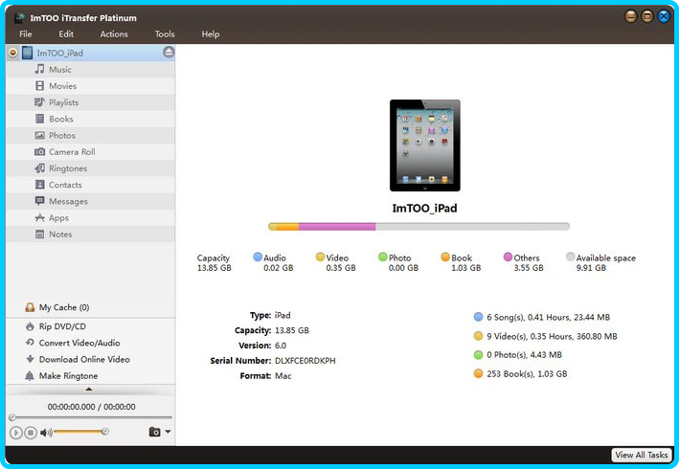The image size is (679, 469).
Task: Stop playback with the stop button
Action: [31, 433]
